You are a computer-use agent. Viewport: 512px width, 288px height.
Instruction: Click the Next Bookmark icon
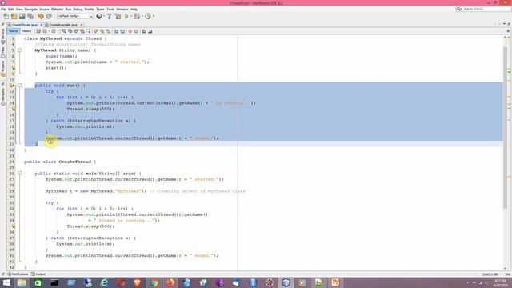(x=102, y=31)
